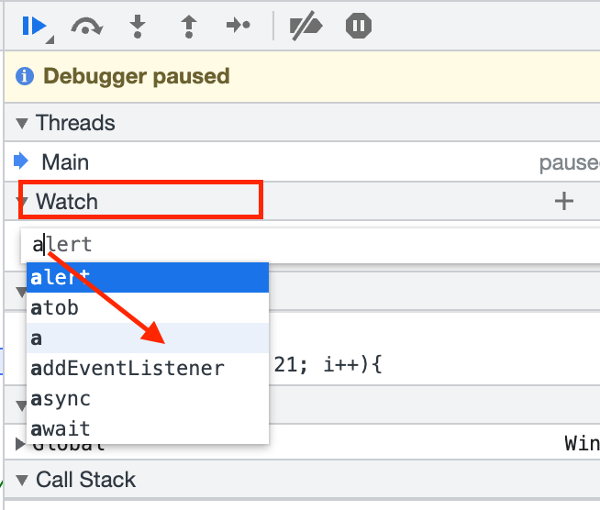The width and height of the screenshot is (600, 510).
Task: Select the Main thread
Action: [65, 162]
